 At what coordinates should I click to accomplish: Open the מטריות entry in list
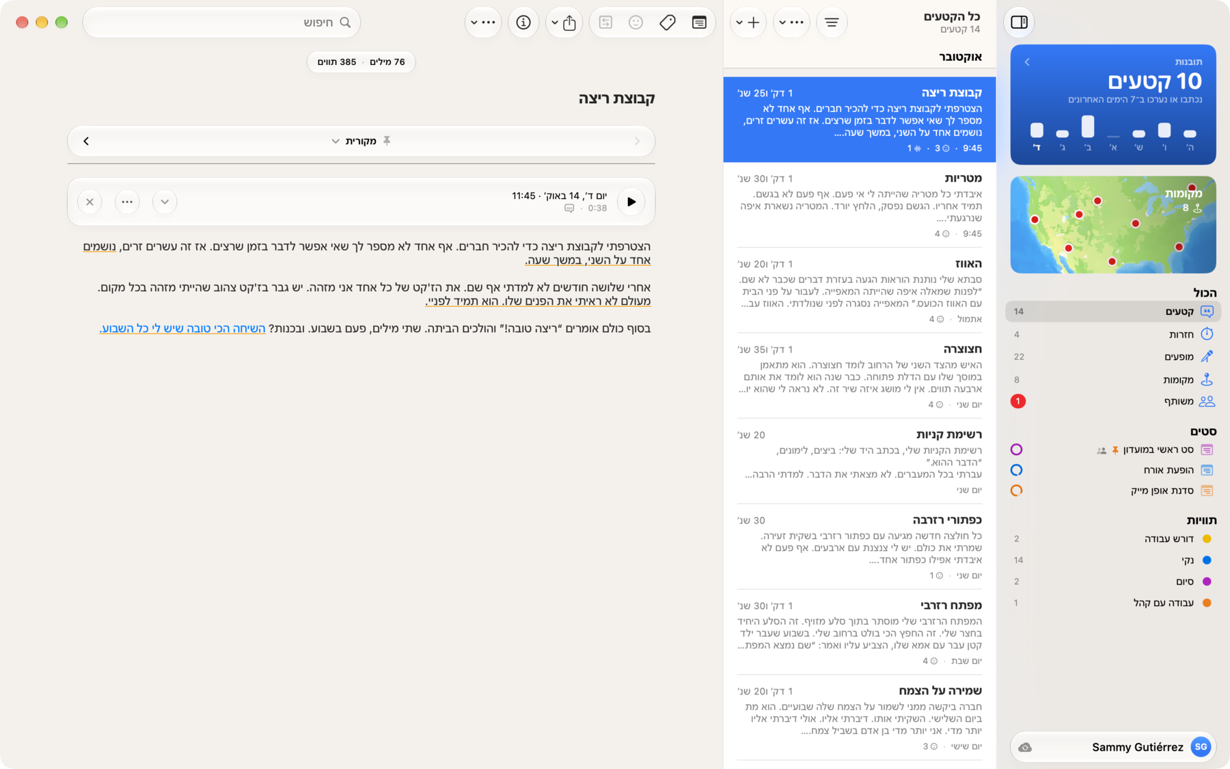[860, 205]
